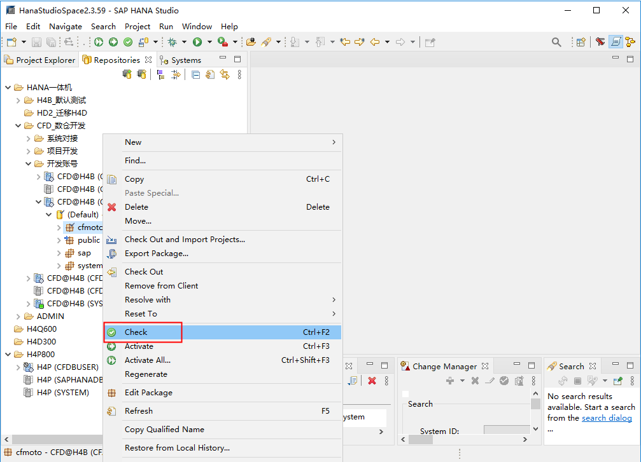Collapse the CFD_数仓开发 folder

[18, 126]
